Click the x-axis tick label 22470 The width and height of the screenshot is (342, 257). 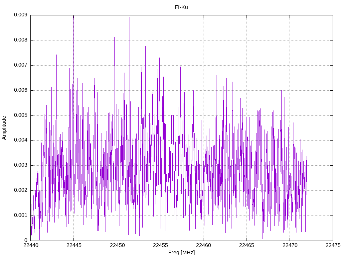tap(290, 245)
